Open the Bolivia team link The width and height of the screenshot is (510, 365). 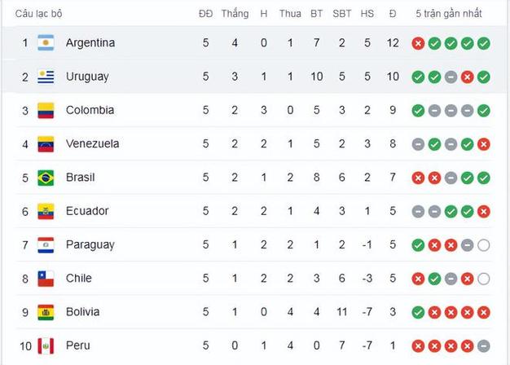pos(82,312)
